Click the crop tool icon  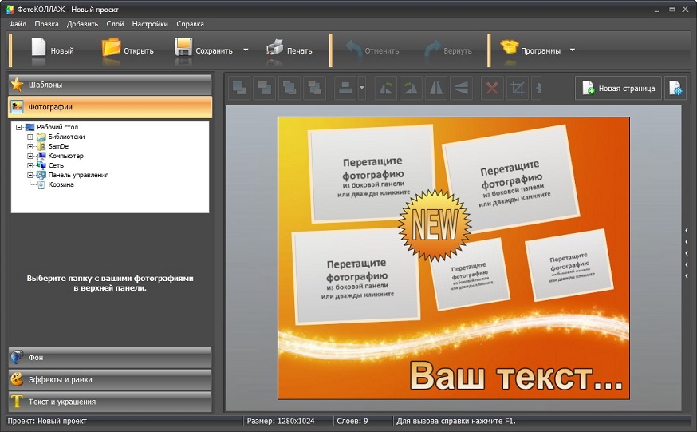point(518,88)
